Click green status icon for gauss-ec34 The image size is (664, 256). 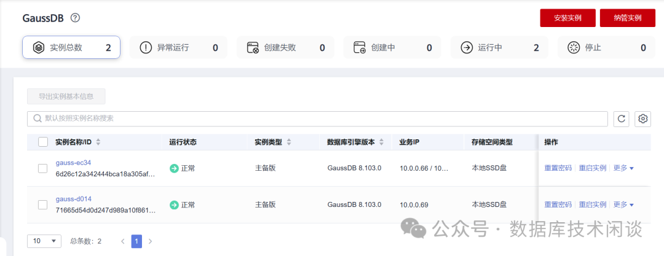(174, 168)
